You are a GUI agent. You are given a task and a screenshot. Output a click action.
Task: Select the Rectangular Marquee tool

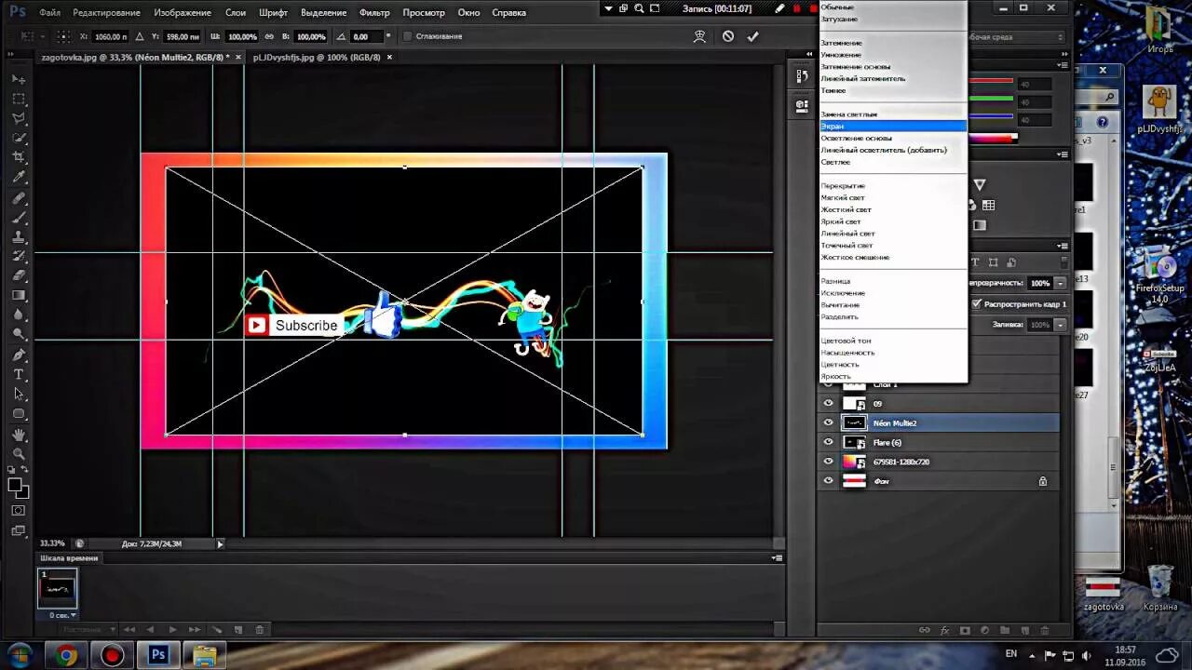tap(19, 99)
